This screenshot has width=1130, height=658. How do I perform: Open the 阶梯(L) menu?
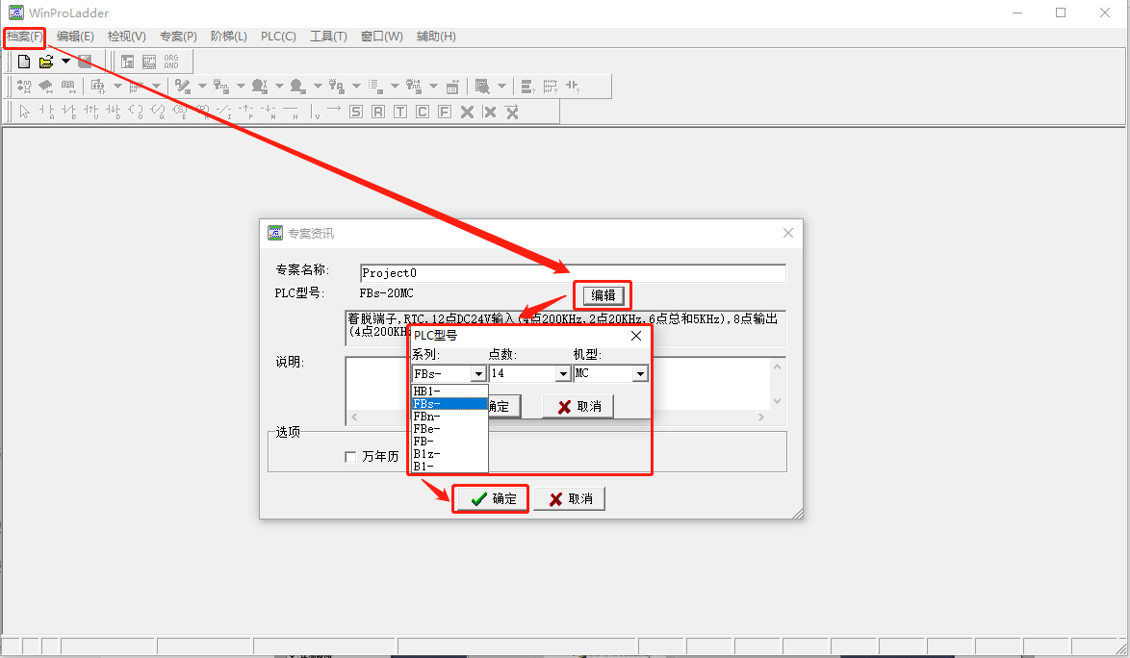(229, 36)
